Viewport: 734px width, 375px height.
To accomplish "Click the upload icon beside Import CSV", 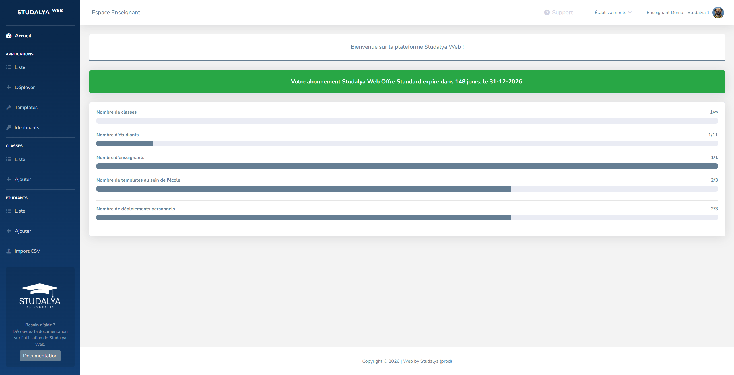I will coord(9,251).
